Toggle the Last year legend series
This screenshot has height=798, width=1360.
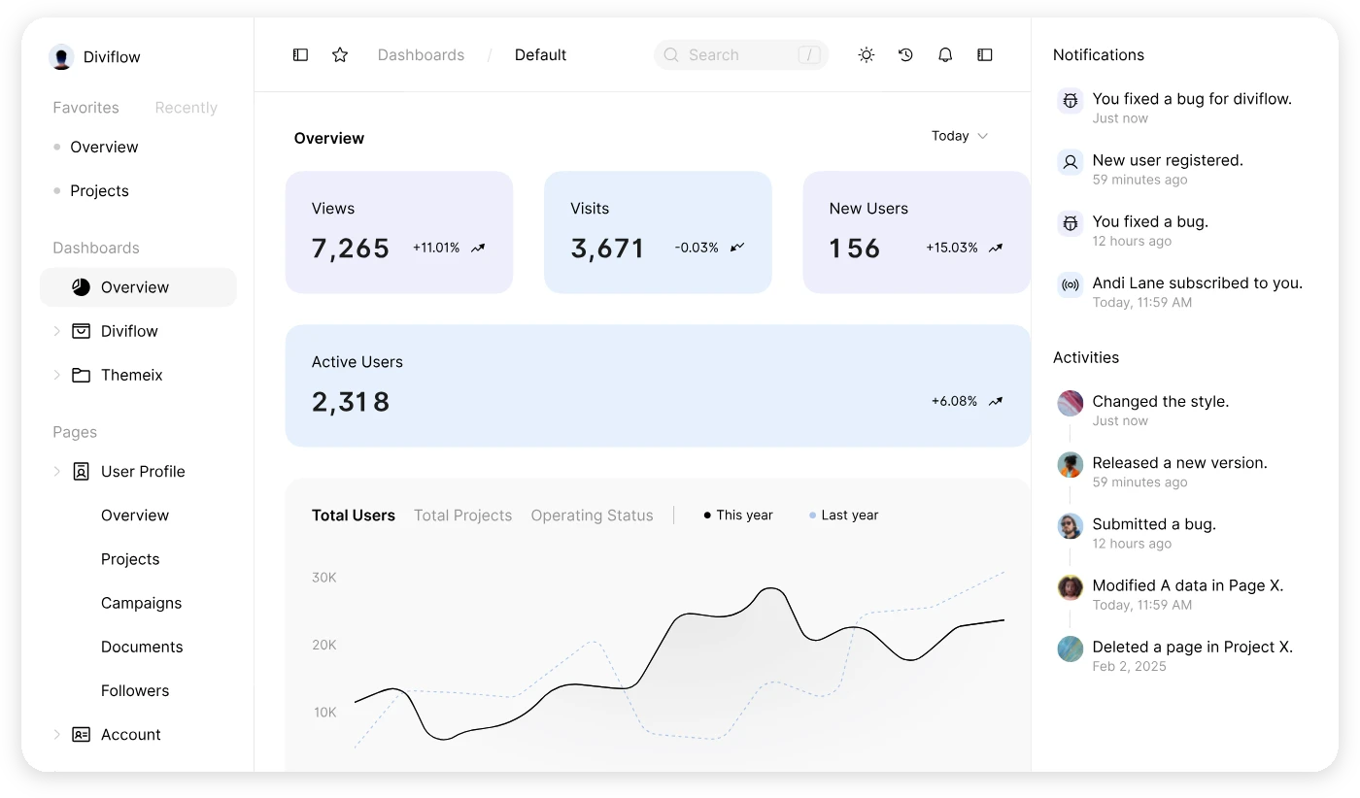coord(843,515)
